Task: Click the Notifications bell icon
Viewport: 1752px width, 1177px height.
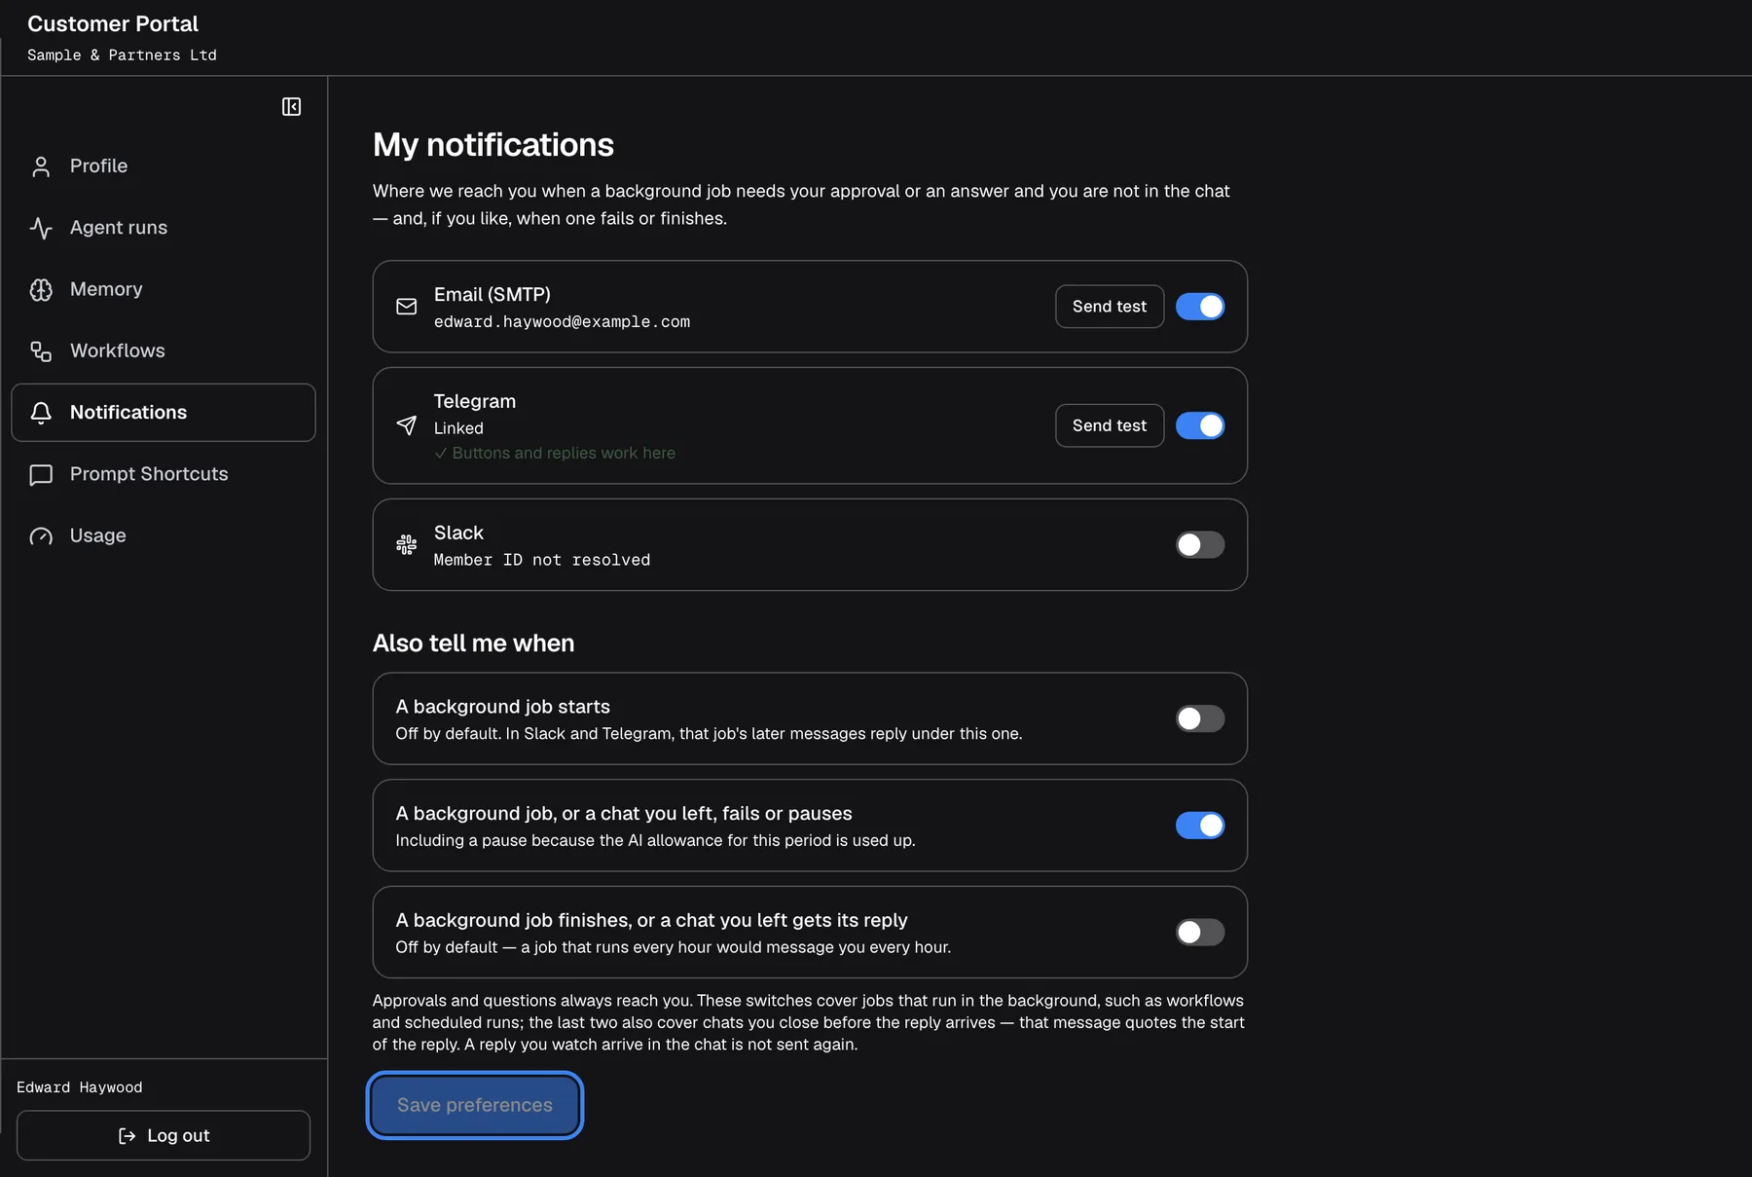Action: (41, 413)
